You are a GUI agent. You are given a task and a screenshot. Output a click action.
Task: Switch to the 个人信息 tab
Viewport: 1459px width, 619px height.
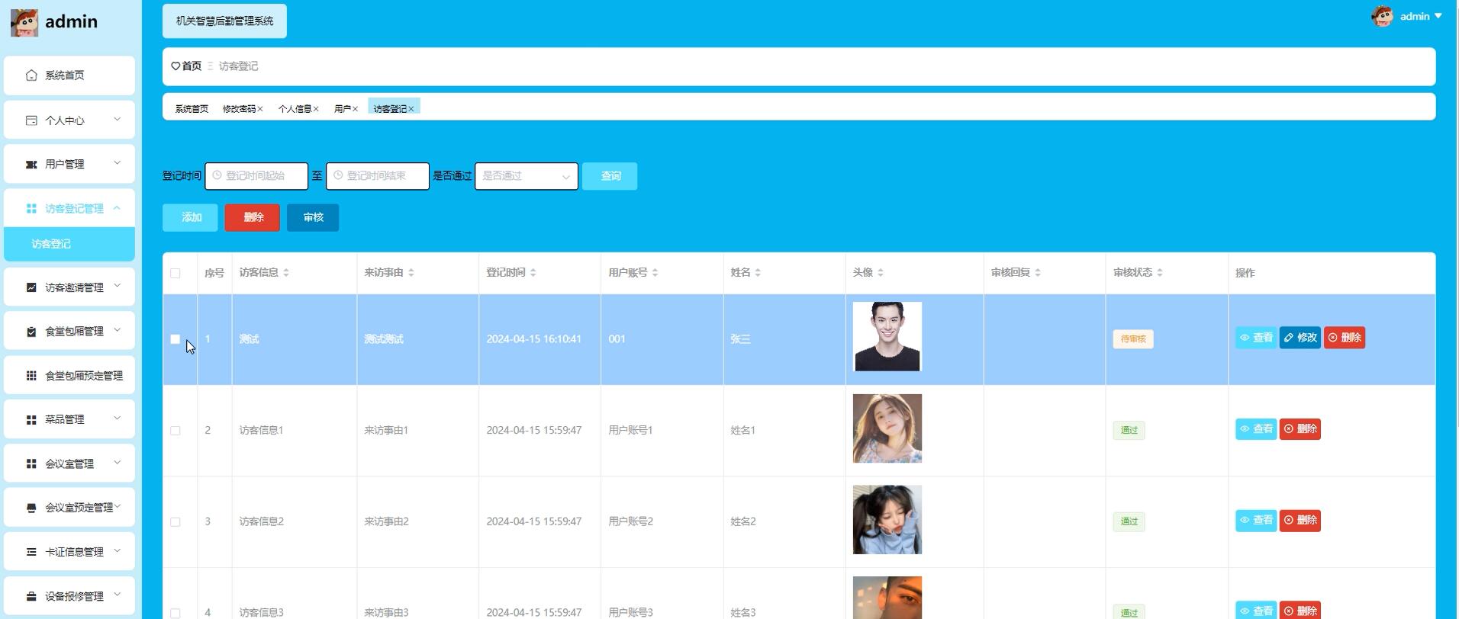(x=295, y=109)
